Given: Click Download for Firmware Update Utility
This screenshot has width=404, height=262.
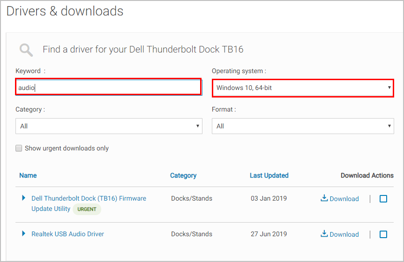Looking at the screenshot, I should (x=344, y=199).
